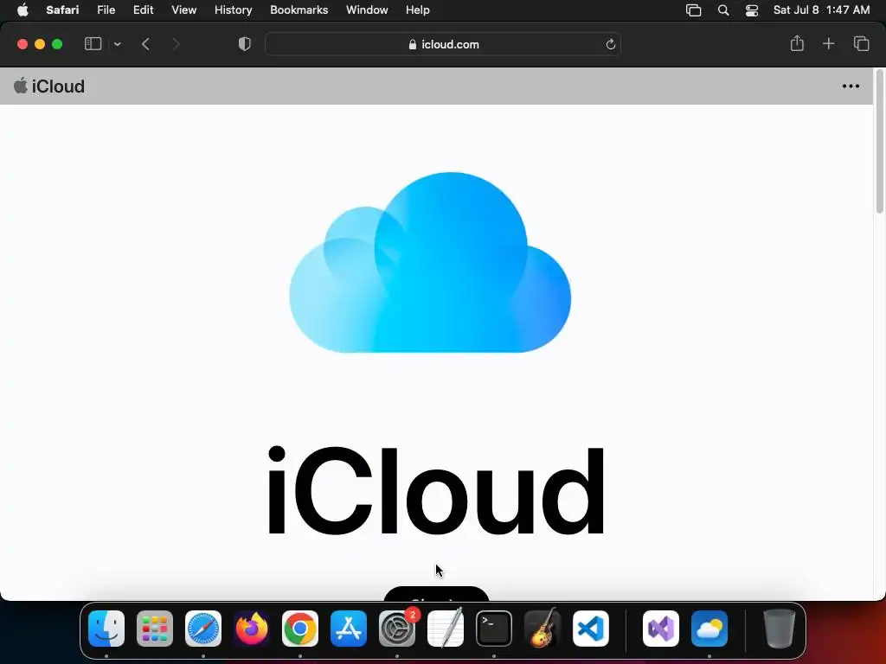
Task: Open the Window menu
Action: pos(367,10)
